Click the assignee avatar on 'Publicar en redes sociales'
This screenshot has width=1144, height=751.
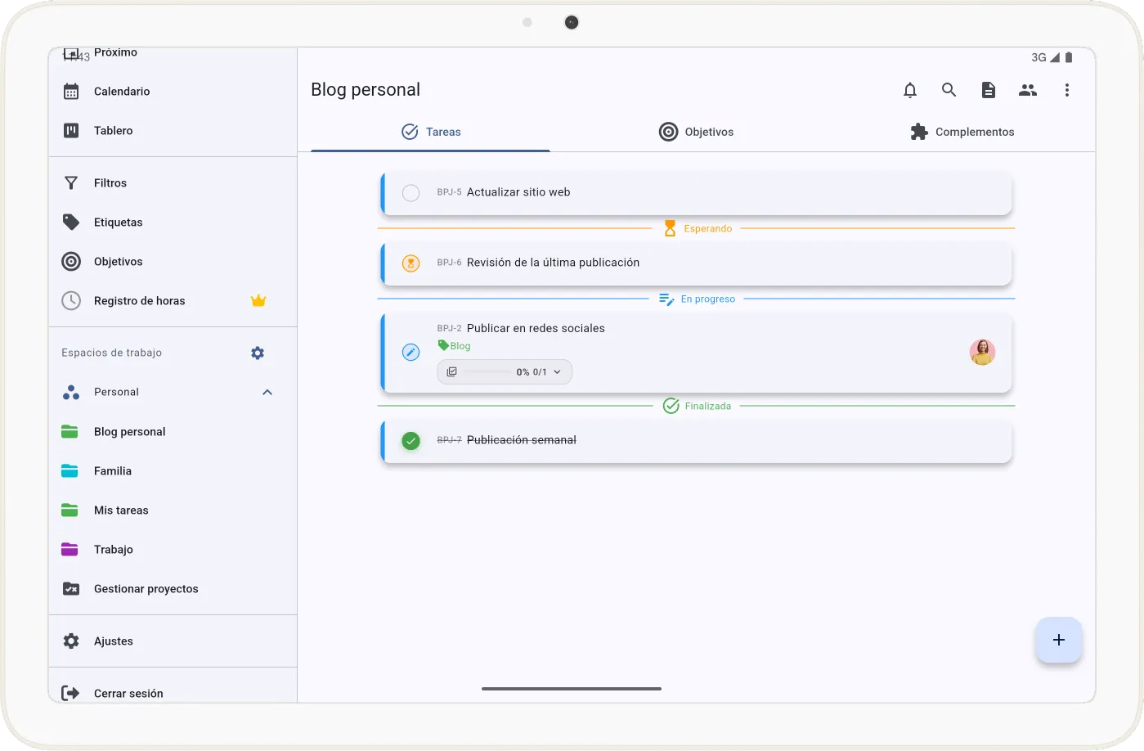982,353
